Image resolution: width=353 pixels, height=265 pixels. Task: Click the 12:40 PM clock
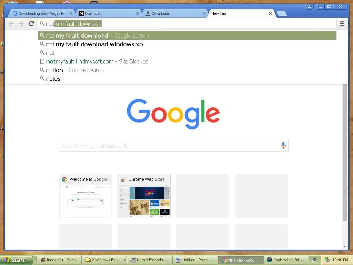pos(340,260)
